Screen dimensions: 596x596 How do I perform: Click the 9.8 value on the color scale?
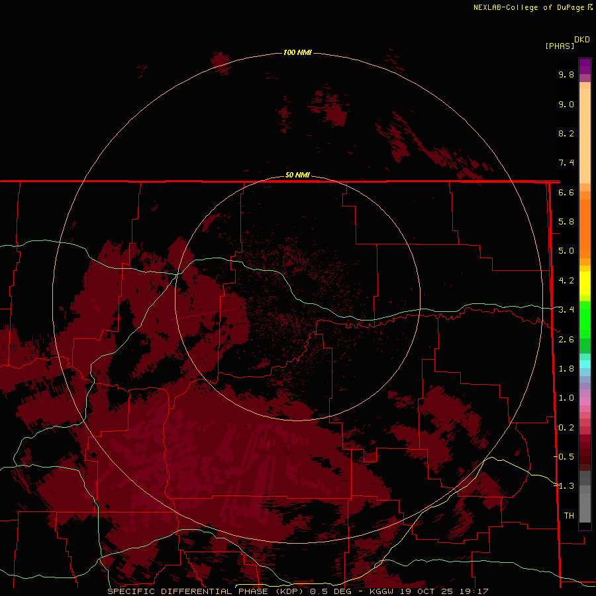[x=566, y=74]
